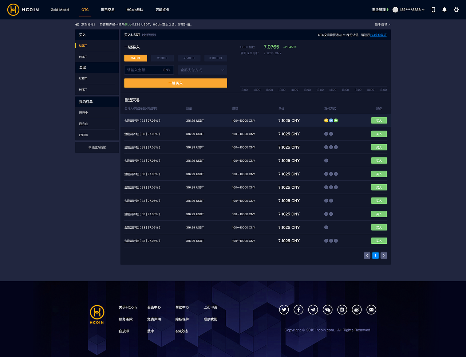Viewport: 466px width, 357px height.
Task: Open the 上币申请 footer link
Action: pos(210,307)
